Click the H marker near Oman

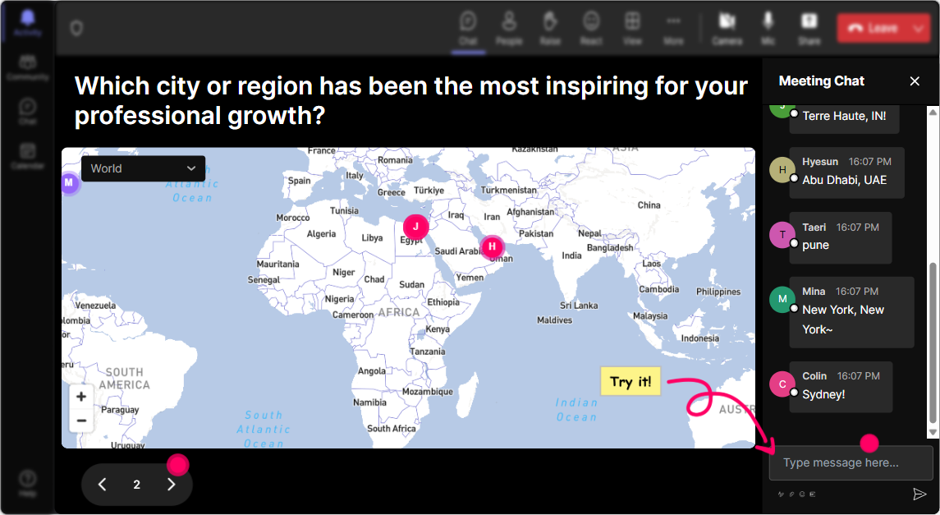click(493, 246)
